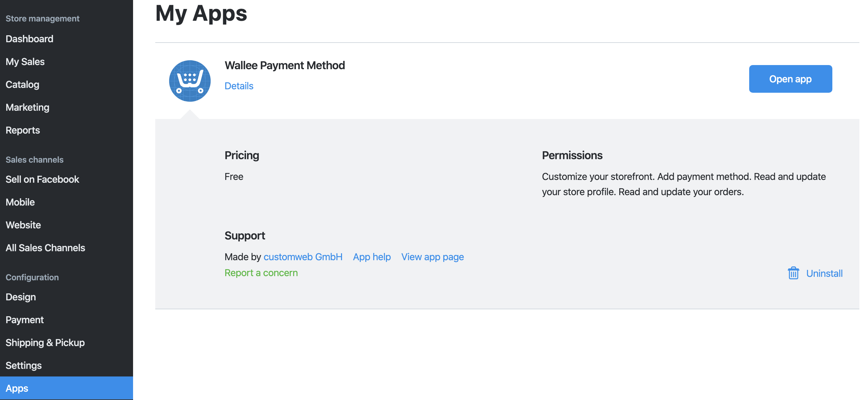Click the Uninstall link

(824, 273)
